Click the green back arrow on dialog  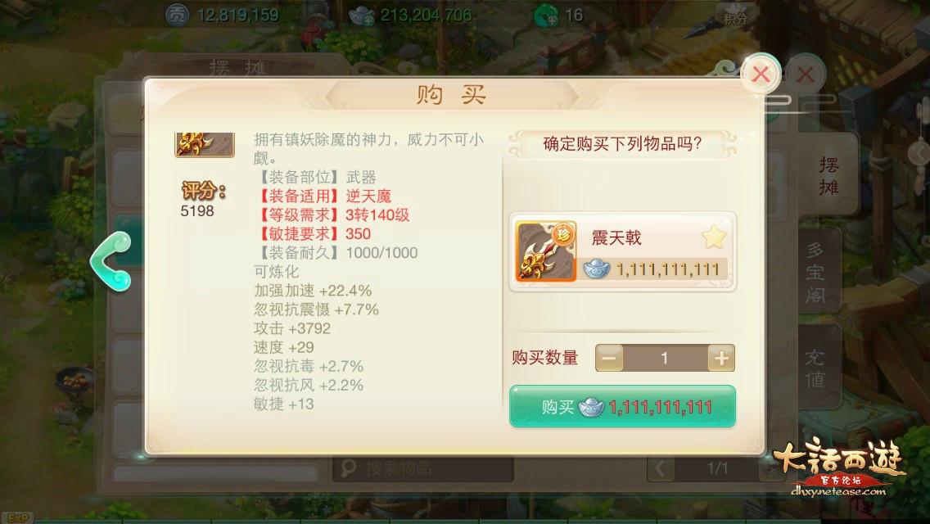click(x=111, y=262)
